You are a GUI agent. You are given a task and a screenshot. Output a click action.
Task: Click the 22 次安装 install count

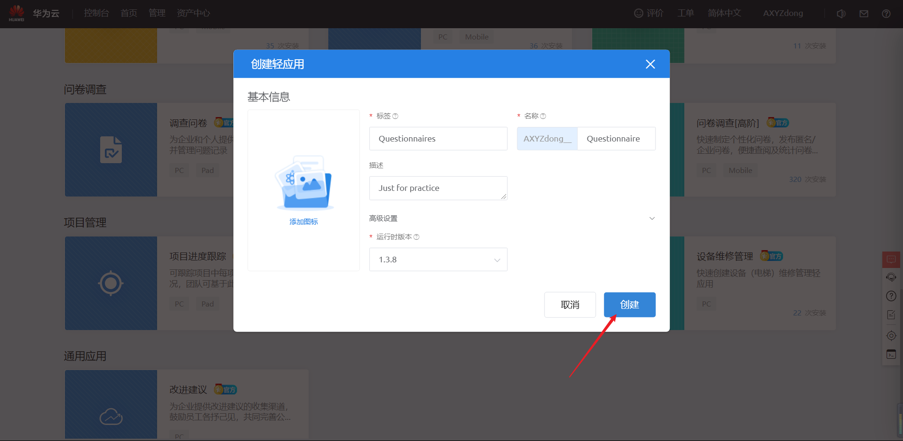[809, 313]
